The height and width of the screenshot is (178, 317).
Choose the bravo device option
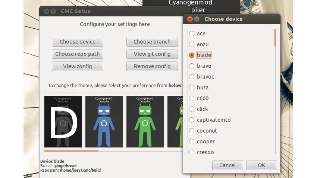(x=192, y=66)
